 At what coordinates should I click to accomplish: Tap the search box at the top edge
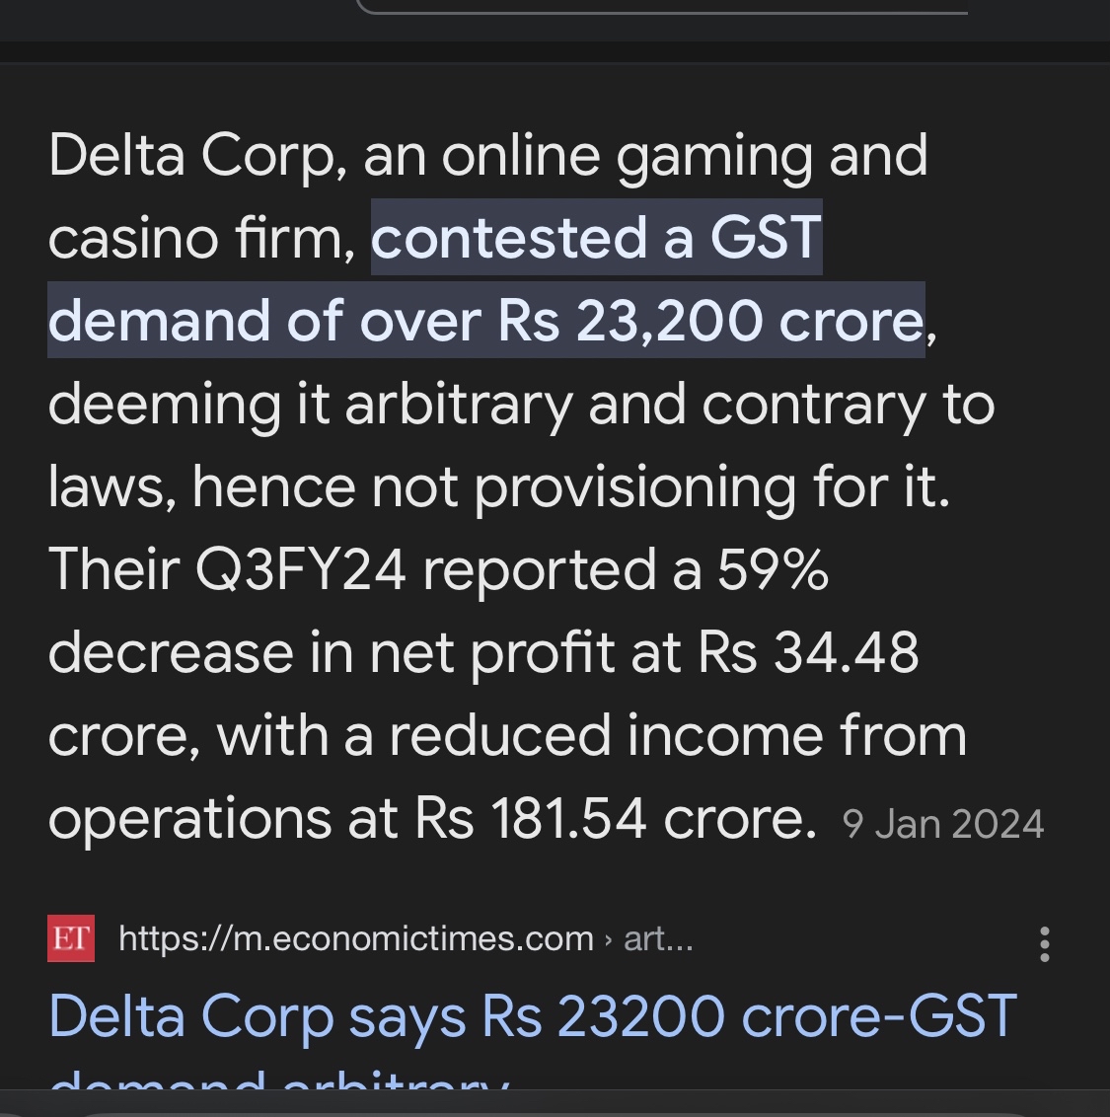tap(661, 8)
